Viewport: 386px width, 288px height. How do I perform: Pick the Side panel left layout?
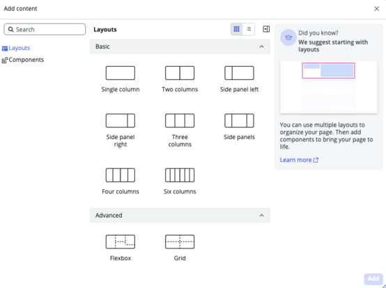(239, 73)
